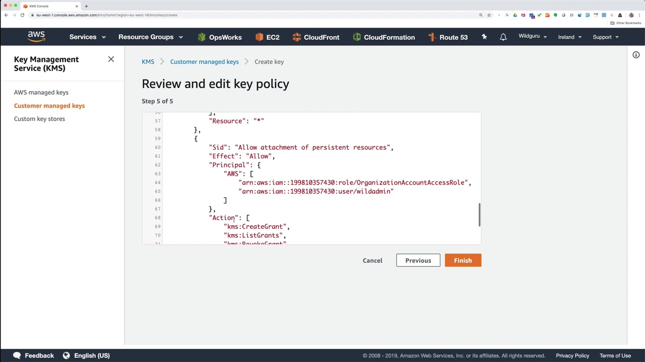
Task: Close the KMS sidebar panel
Action: click(111, 59)
